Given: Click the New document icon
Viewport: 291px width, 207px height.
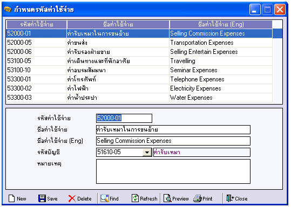Looking at the screenshot, I should (x=11, y=198).
